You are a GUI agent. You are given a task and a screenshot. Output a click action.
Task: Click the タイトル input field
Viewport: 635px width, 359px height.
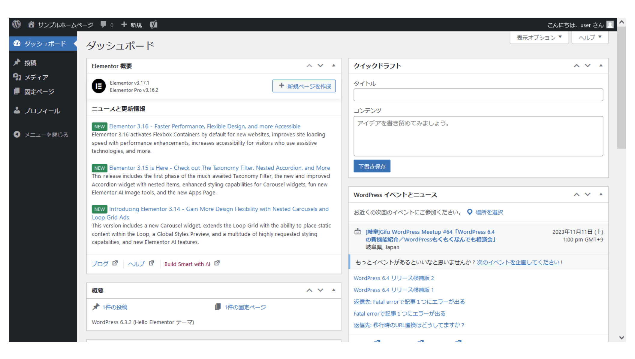tap(478, 95)
